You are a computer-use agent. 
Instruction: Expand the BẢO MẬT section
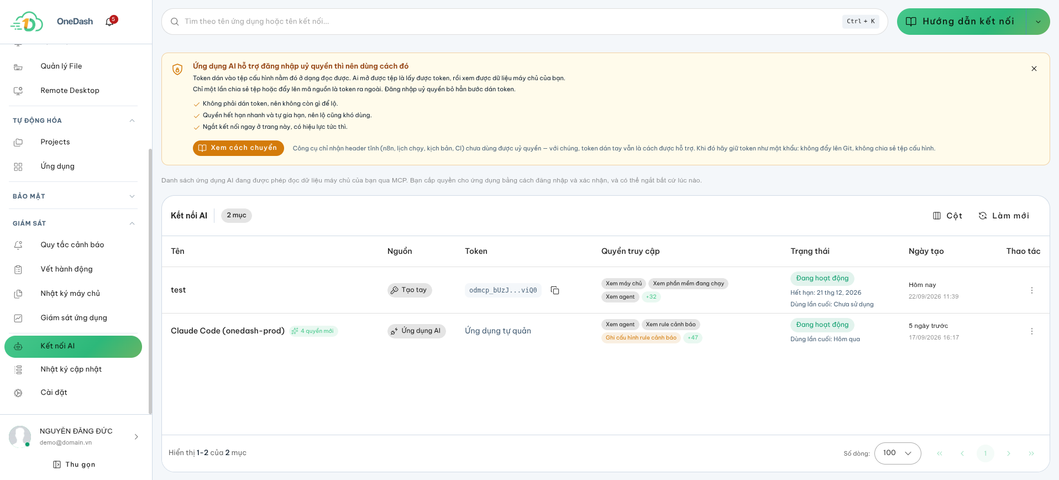pyautogui.click(x=132, y=196)
